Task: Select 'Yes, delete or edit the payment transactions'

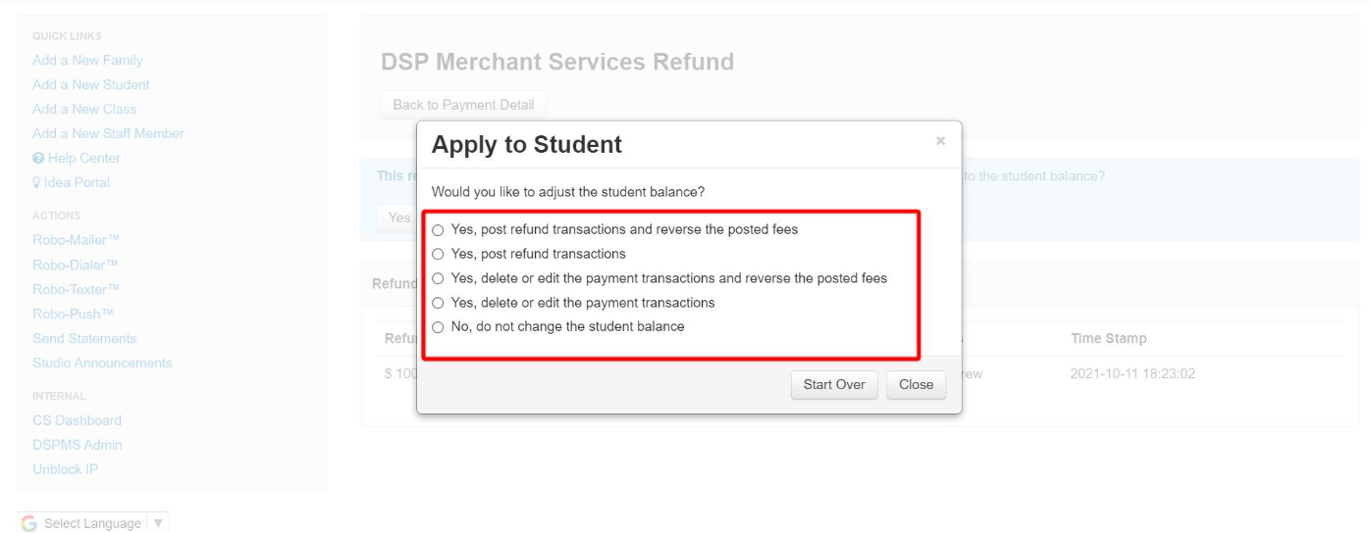Action: point(438,304)
